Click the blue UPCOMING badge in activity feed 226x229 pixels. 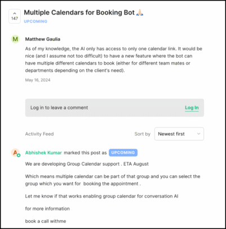(x=123, y=153)
